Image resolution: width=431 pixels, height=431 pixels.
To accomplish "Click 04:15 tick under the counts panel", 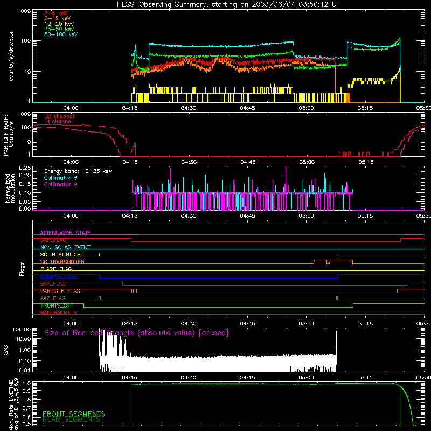I will (x=130, y=108).
